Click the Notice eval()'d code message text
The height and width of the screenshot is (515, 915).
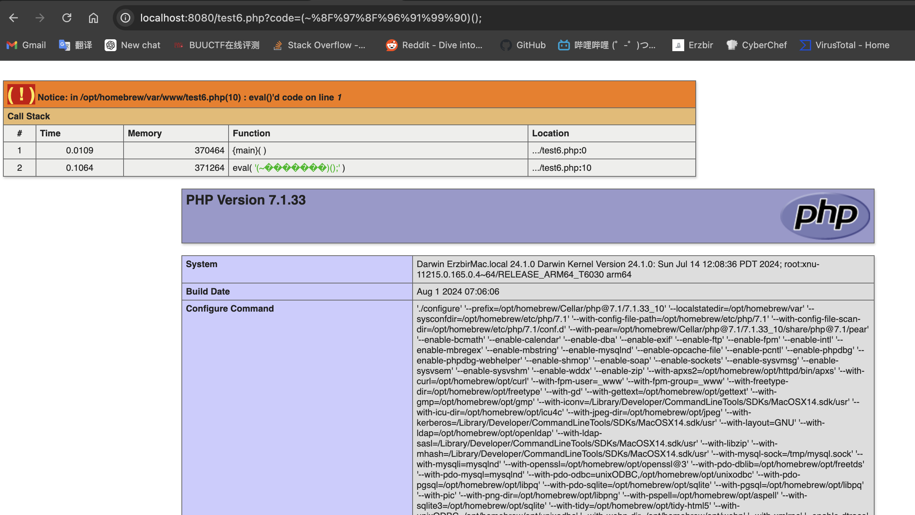(x=190, y=97)
